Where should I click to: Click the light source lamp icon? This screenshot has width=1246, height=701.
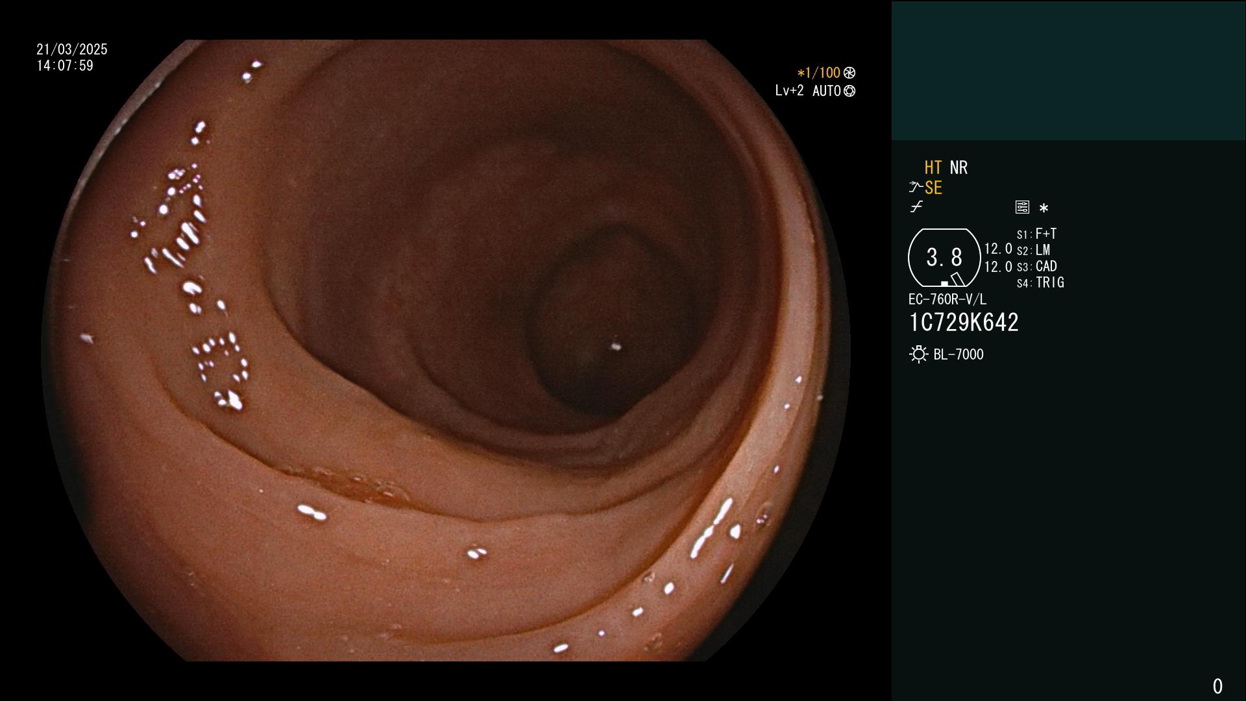918,354
